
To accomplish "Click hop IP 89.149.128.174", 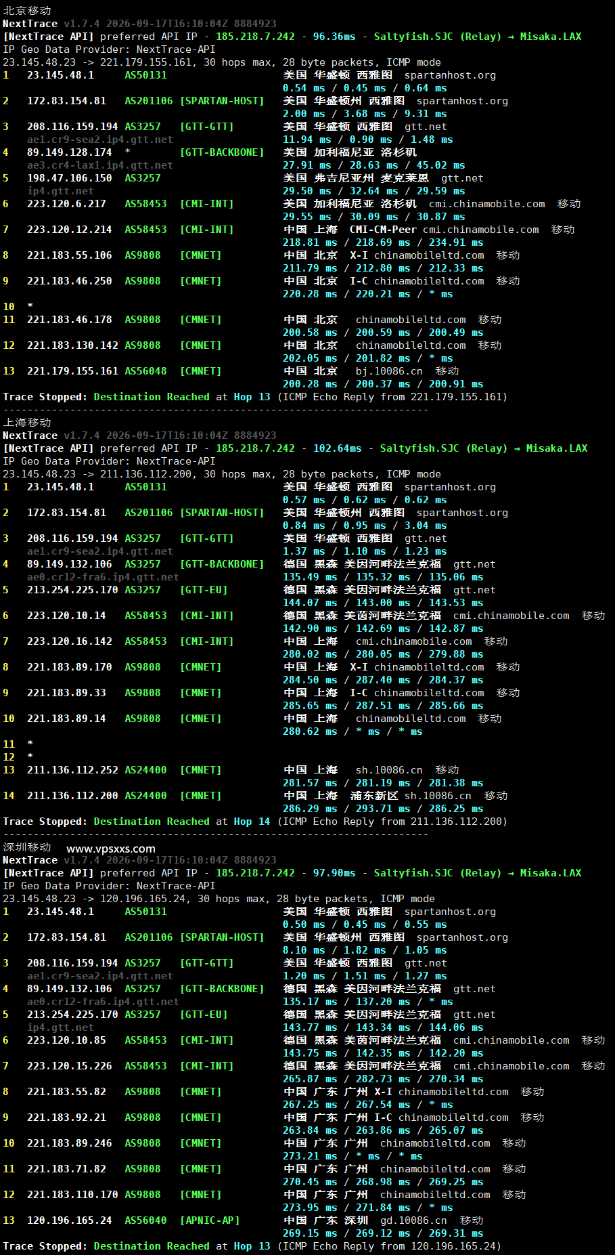I will pyautogui.click(x=70, y=152).
